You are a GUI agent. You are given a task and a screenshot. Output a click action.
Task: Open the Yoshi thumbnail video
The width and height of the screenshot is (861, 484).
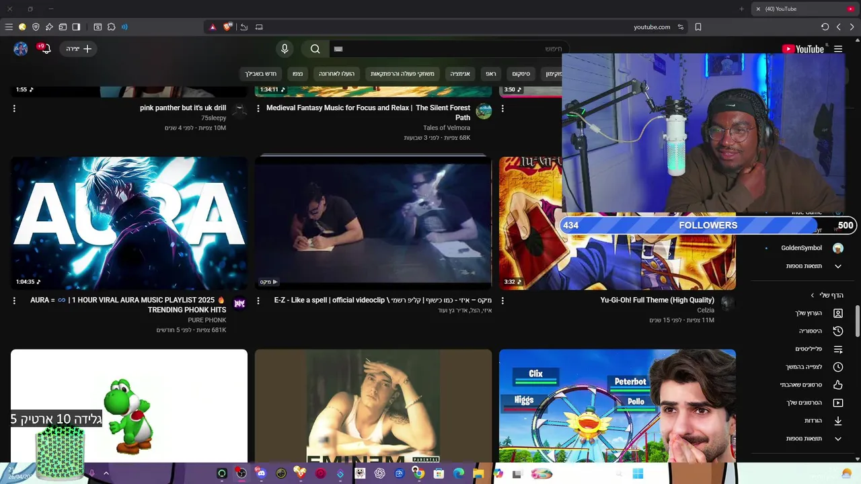pyautogui.click(x=129, y=406)
